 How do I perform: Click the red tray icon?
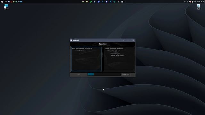click(x=190, y=2)
